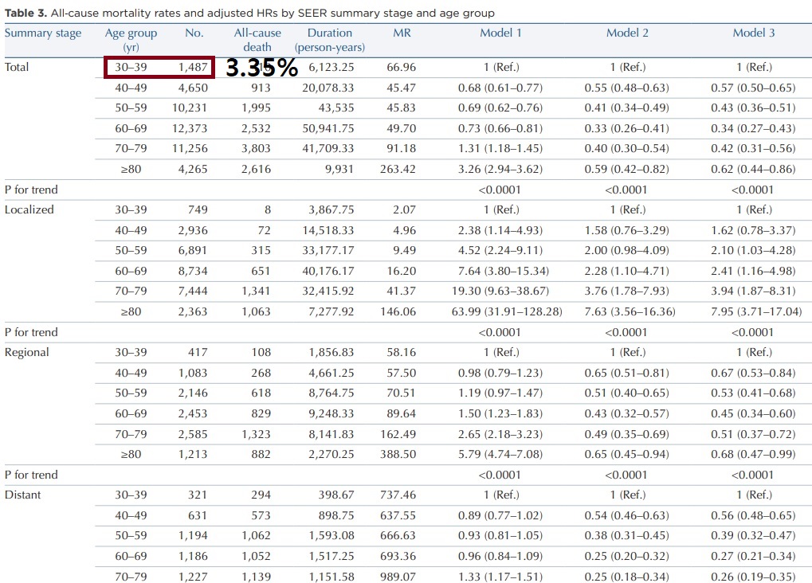Click Model 1 value 1.31 (1.18–1.45)

coord(500,149)
